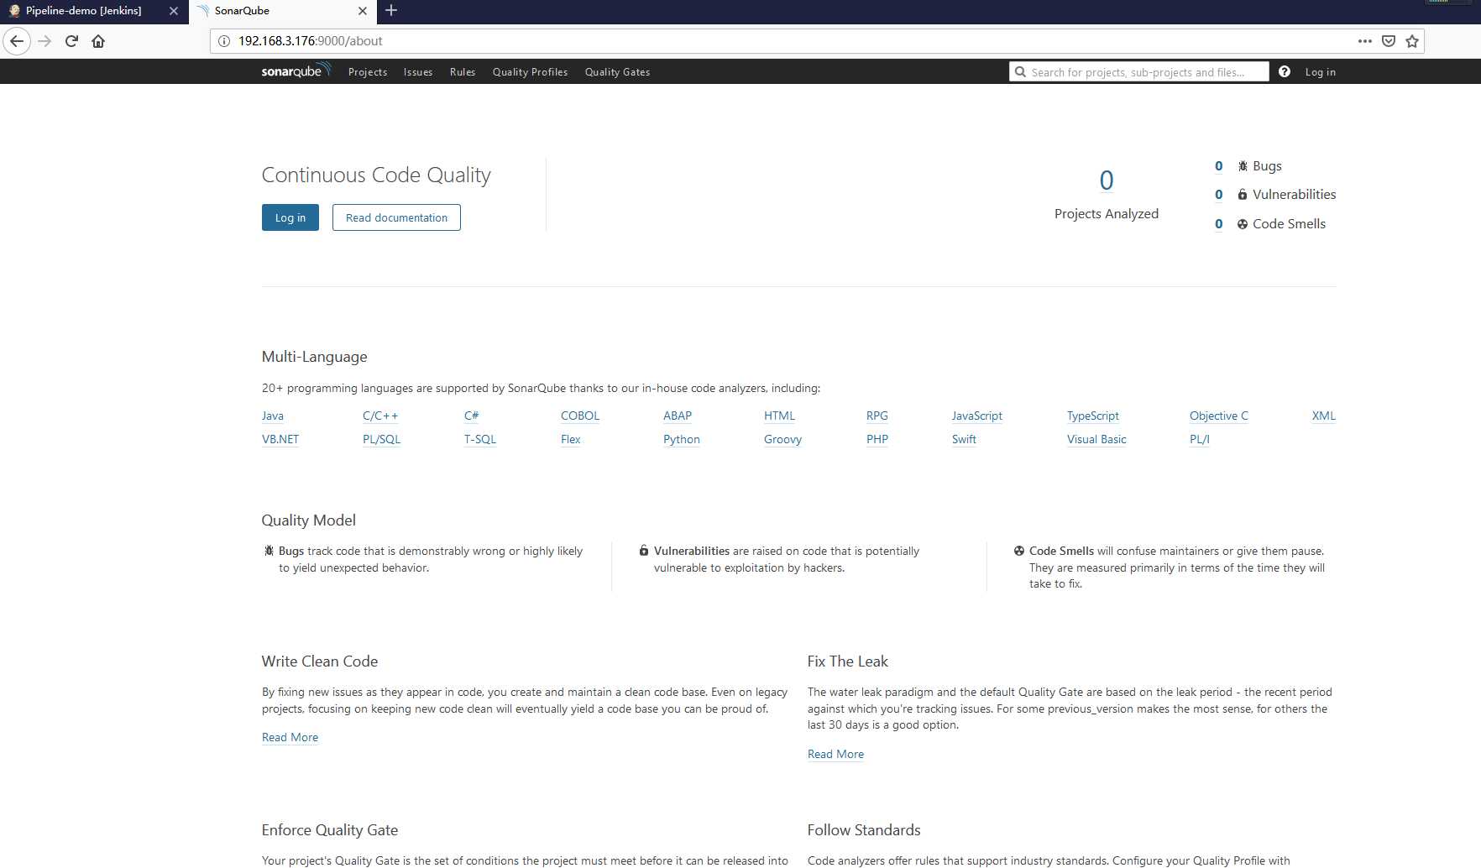Open the JavaScript language link
Screen dimensions: 1481x868
[977, 416]
